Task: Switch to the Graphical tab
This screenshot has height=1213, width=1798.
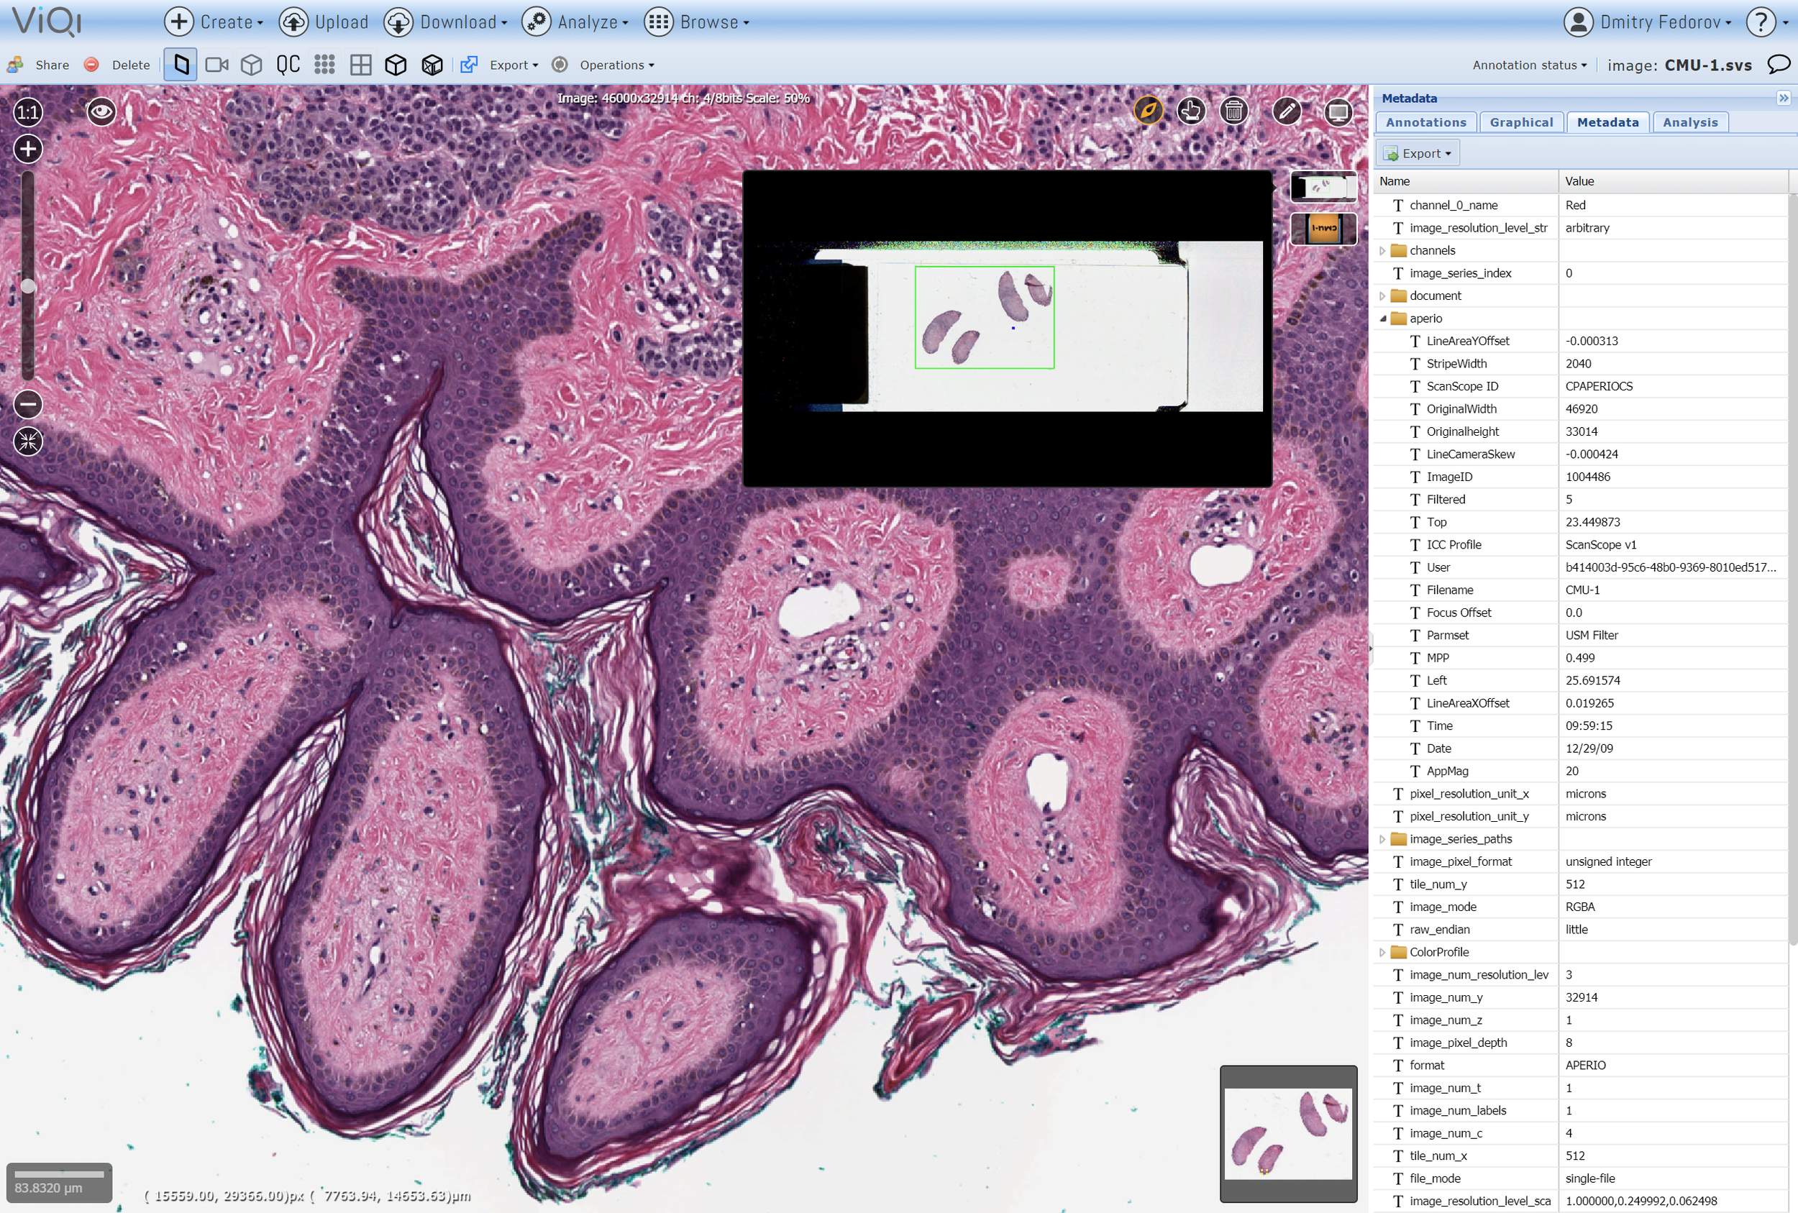Action: point(1521,122)
